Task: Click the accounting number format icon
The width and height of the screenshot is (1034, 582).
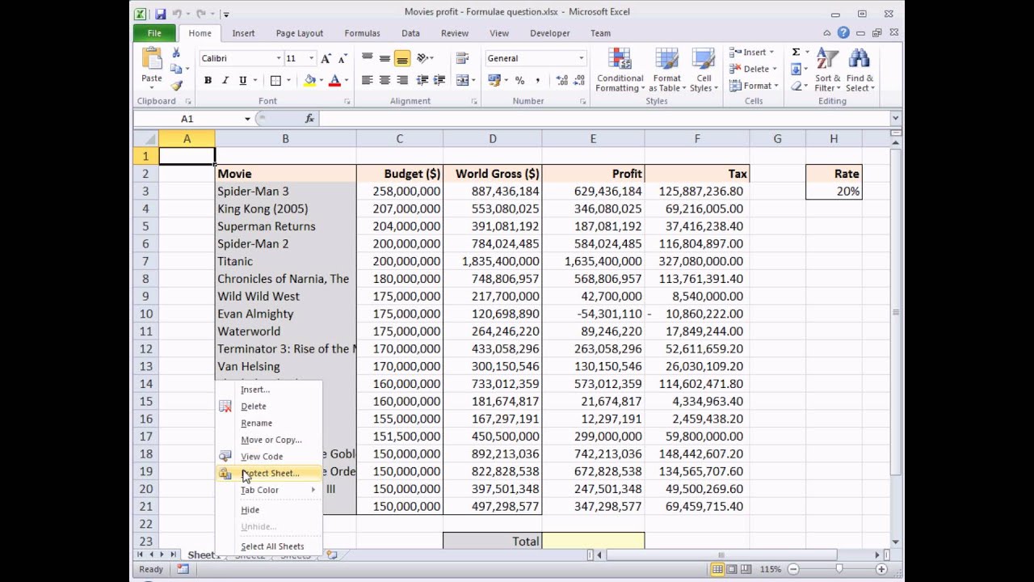Action: 494,80
